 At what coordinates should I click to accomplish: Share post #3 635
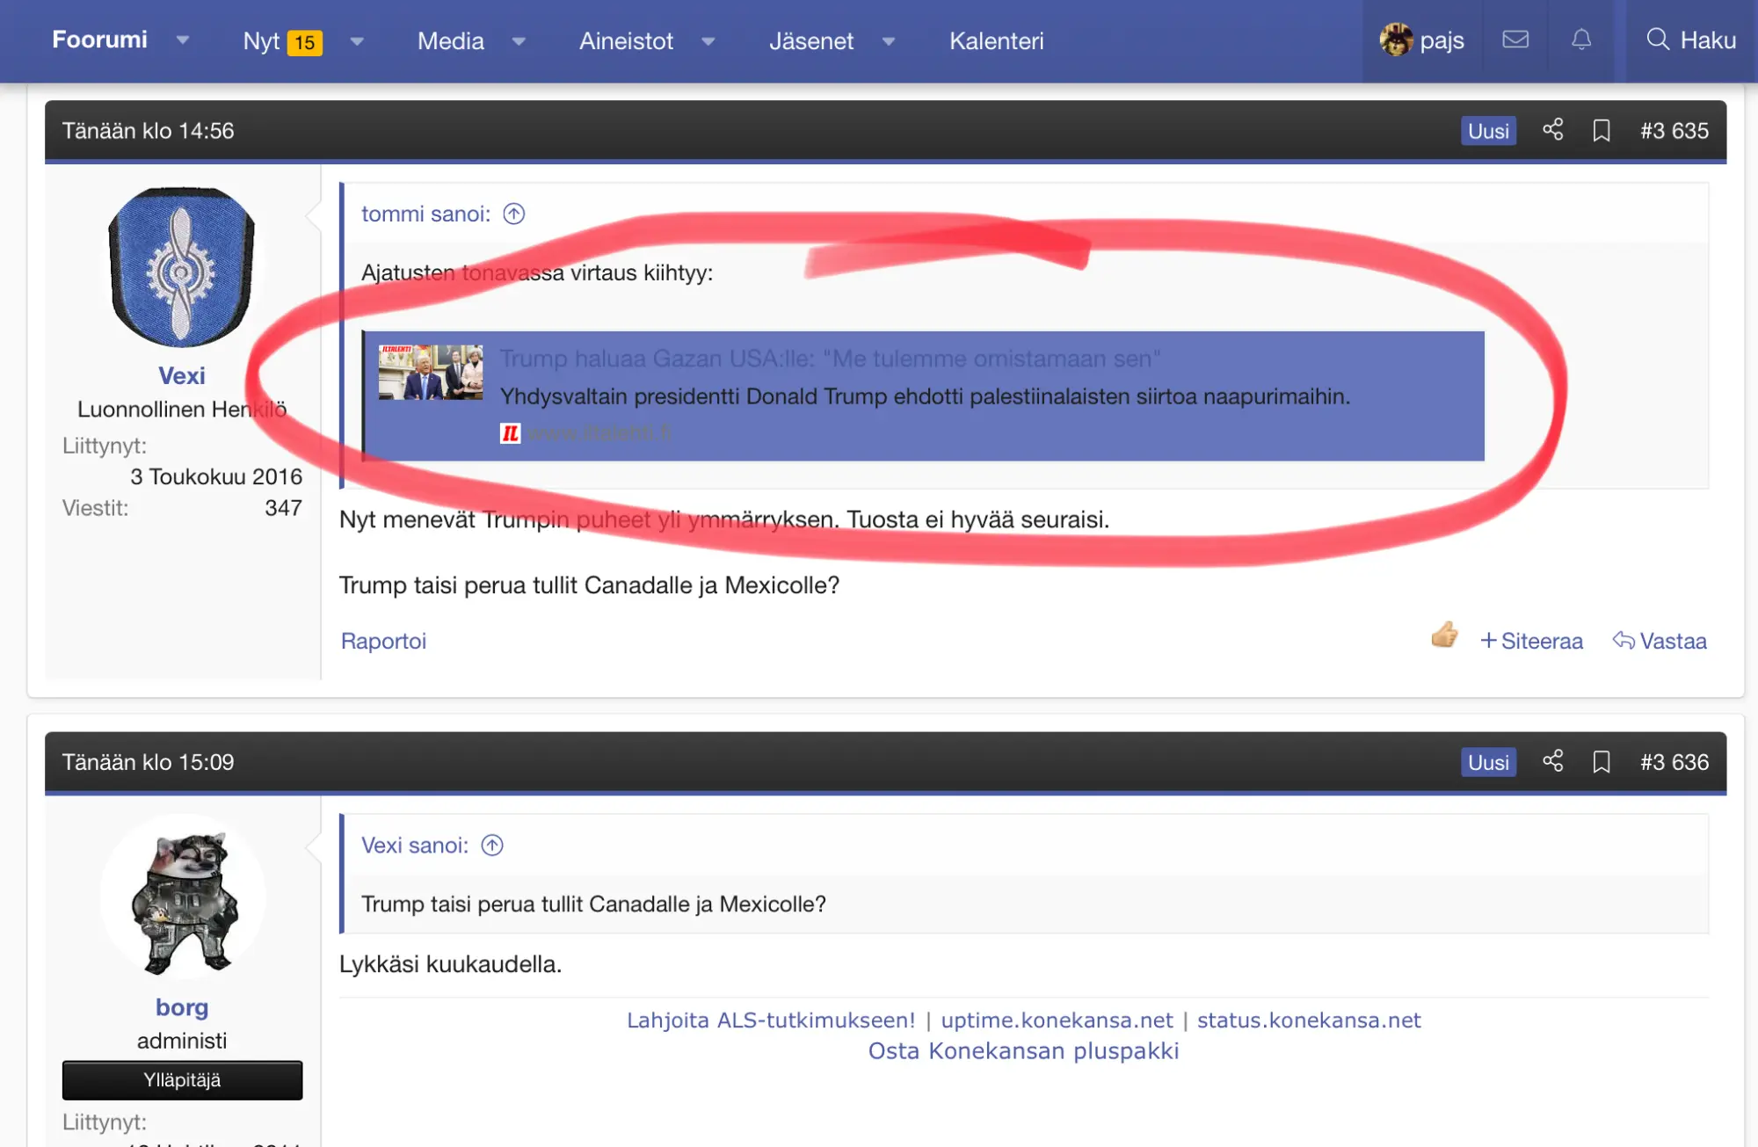[x=1553, y=130]
